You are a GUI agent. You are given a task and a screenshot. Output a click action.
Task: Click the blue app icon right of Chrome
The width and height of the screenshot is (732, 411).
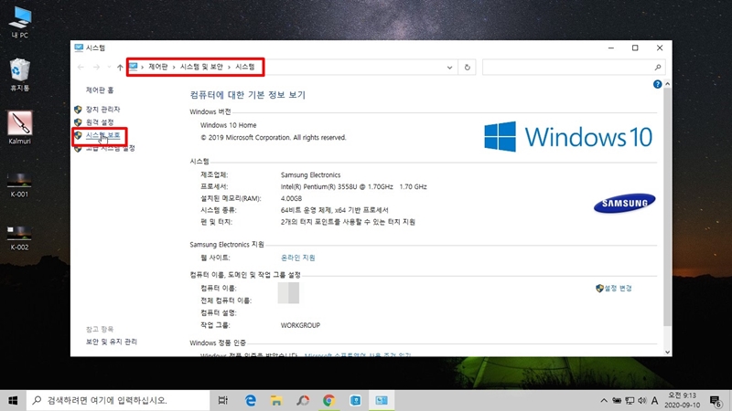355,400
